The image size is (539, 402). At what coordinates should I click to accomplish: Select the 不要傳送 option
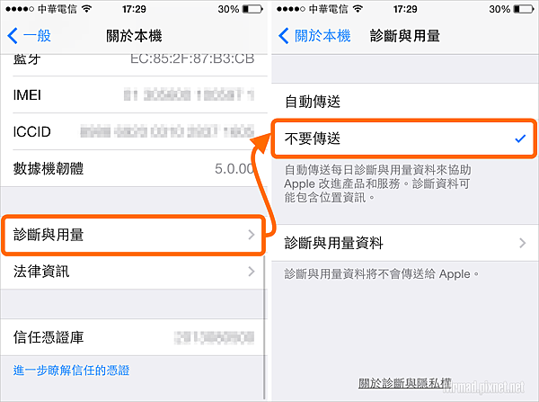(405, 138)
